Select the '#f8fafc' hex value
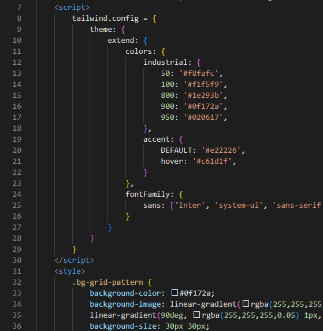Screen dimensions: 323x331 pos(198,73)
